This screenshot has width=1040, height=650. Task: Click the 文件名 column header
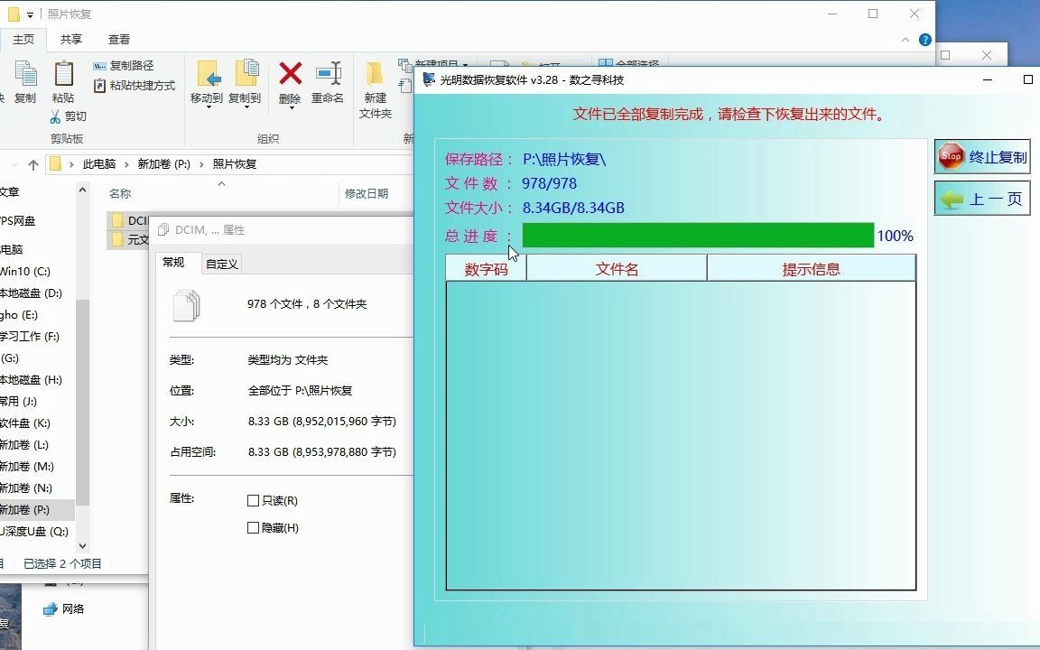coord(617,269)
